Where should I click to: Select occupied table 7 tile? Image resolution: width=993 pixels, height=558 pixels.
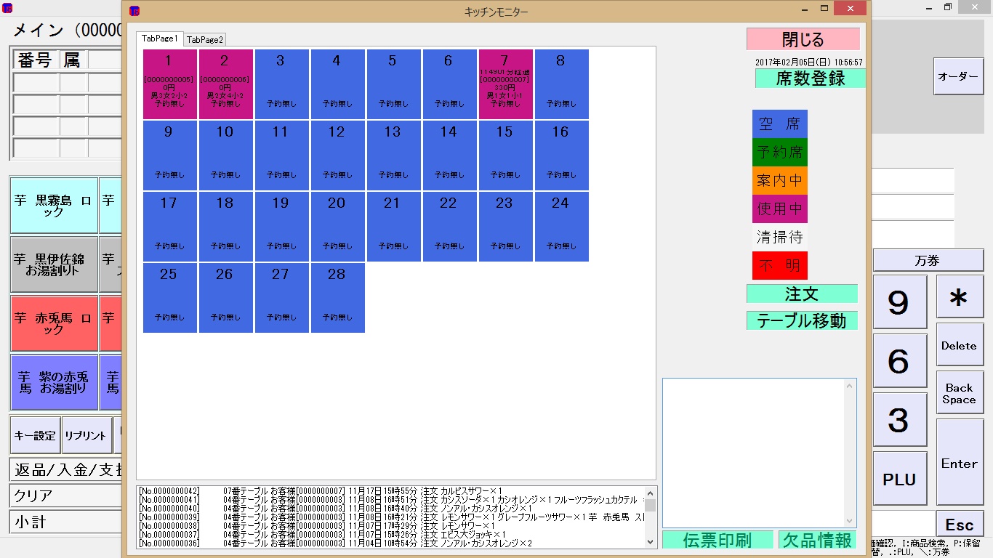[x=505, y=84]
